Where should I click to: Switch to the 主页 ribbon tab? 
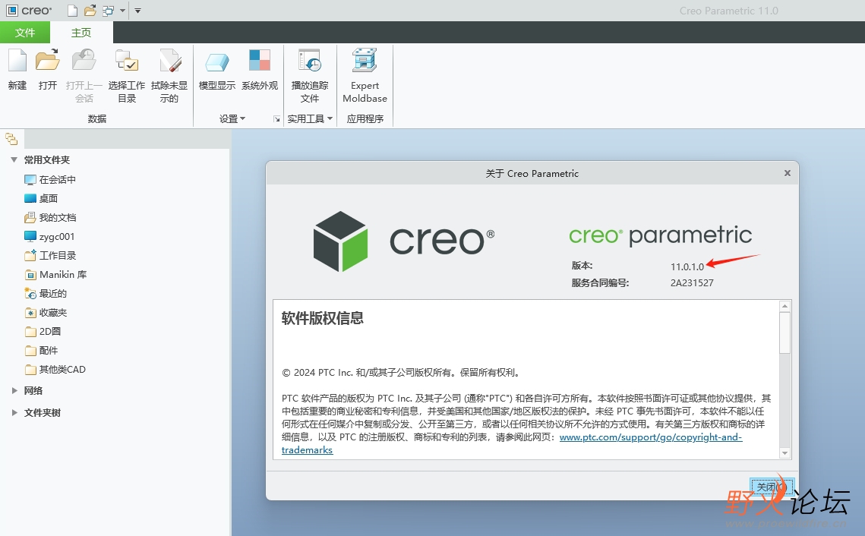click(x=81, y=33)
